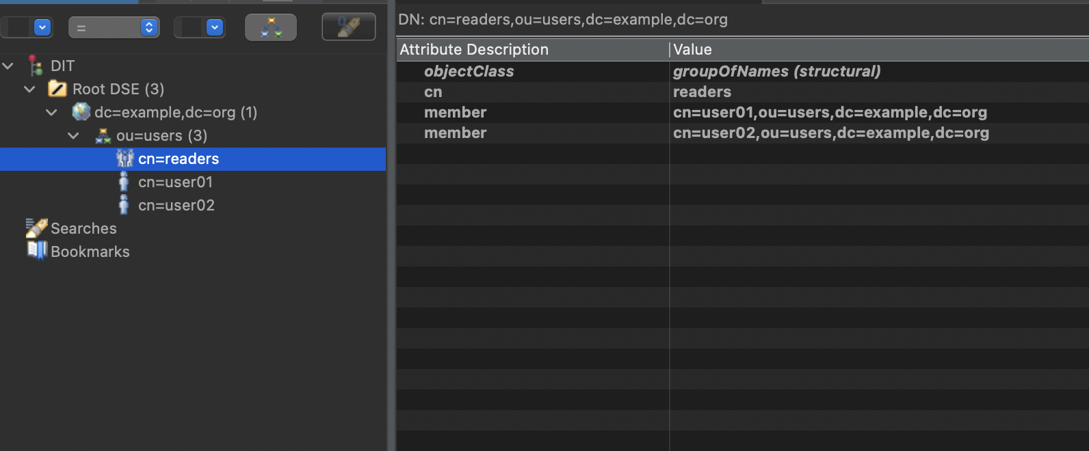Click the person icon beside cn=user02
The width and height of the screenshot is (1089, 451).
124,205
